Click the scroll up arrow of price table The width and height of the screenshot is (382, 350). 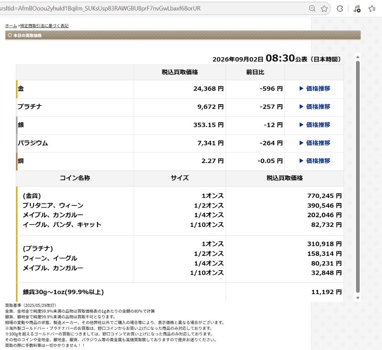tap(358, 57)
